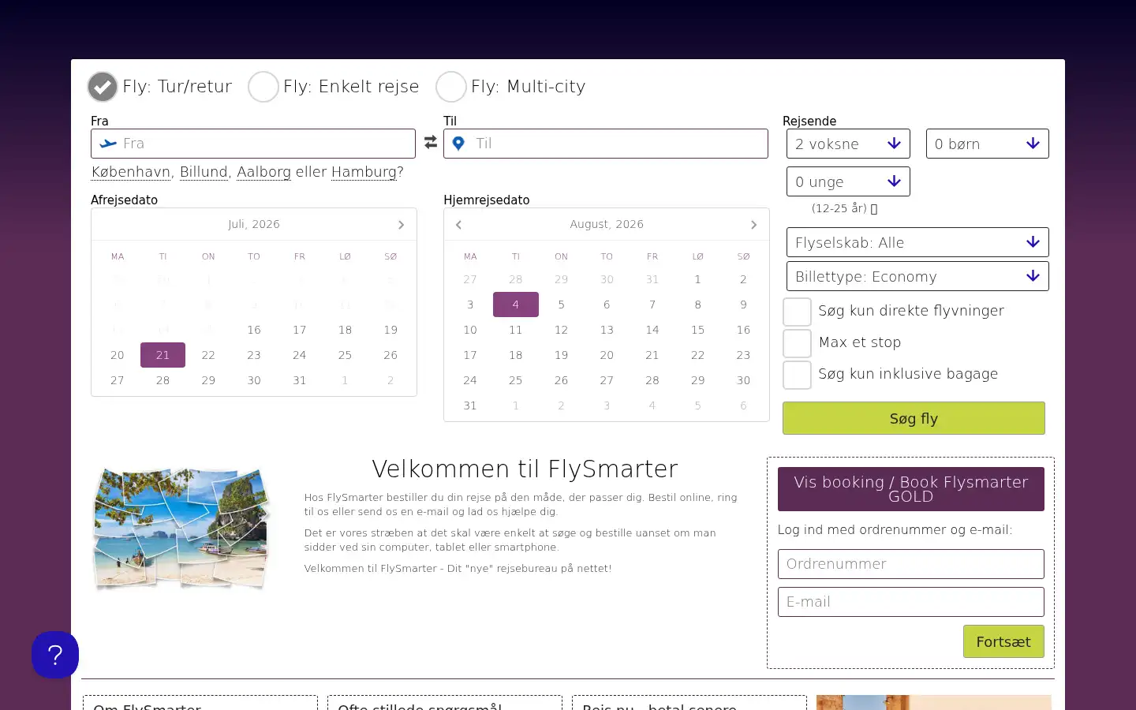Select August 13 in the return calendar
1136x710 pixels.
607,330
